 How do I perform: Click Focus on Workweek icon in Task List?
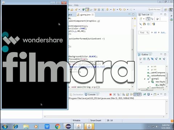157,19
